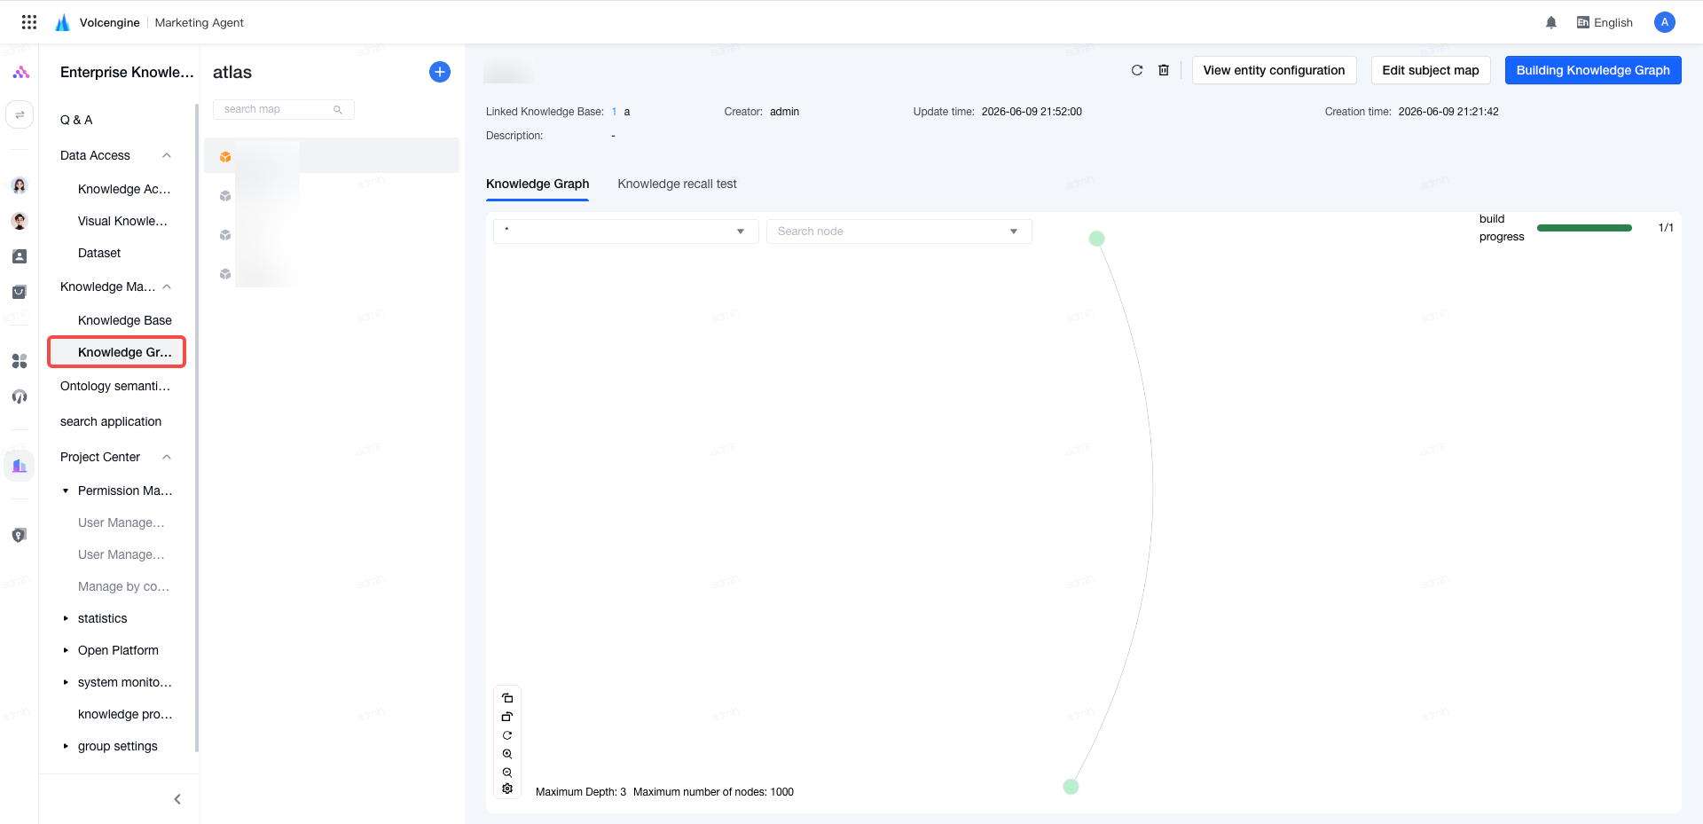Open the apps grid launcher icon
Screen dimensions: 1703x824
pyautogui.click(x=29, y=22)
